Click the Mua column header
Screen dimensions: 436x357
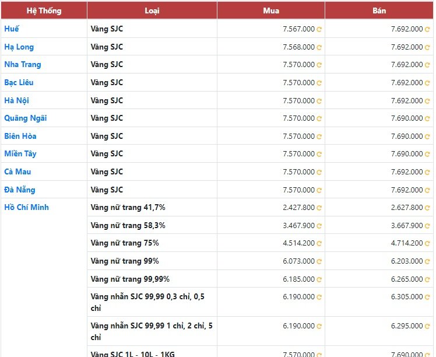pos(271,10)
